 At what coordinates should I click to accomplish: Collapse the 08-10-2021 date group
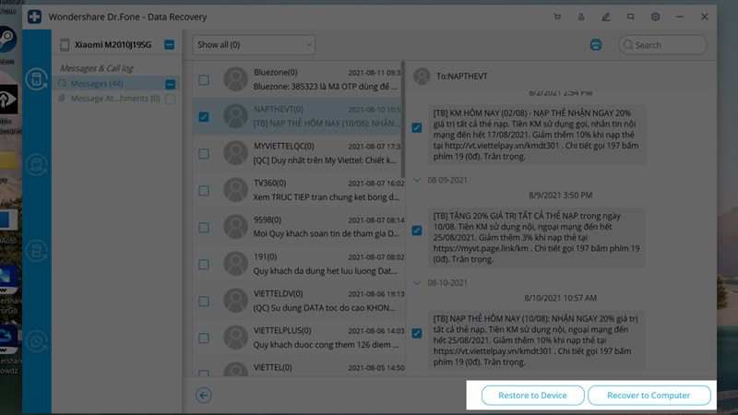coord(417,283)
